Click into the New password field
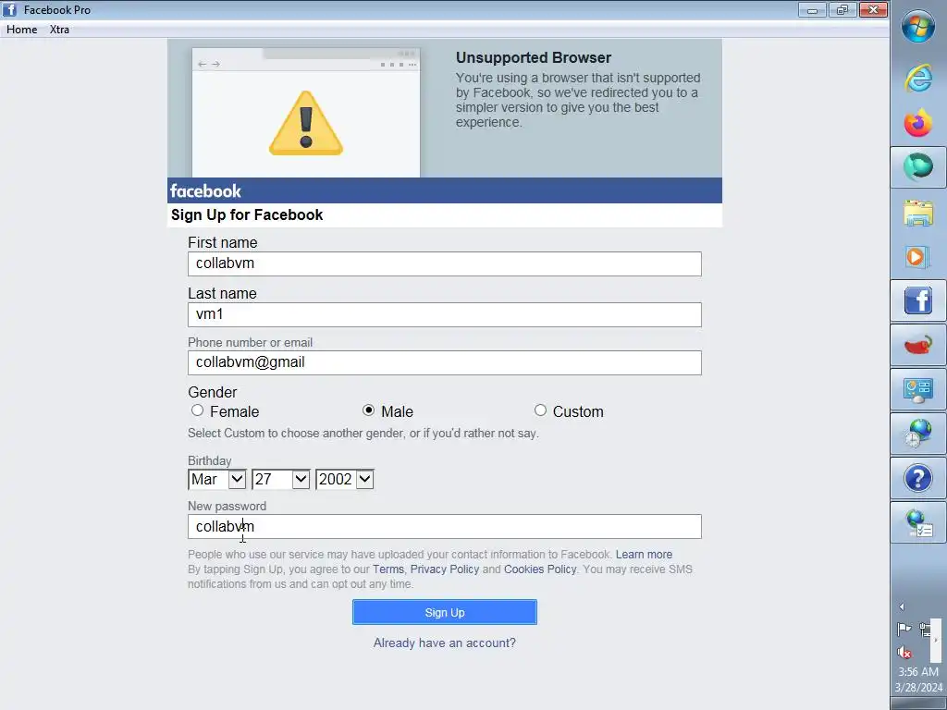Image resolution: width=947 pixels, height=710 pixels. point(445,526)
